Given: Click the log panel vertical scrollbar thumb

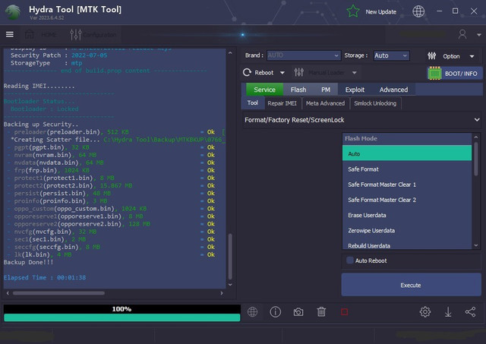Looking at the screenshot, I should tap(230, 257).
